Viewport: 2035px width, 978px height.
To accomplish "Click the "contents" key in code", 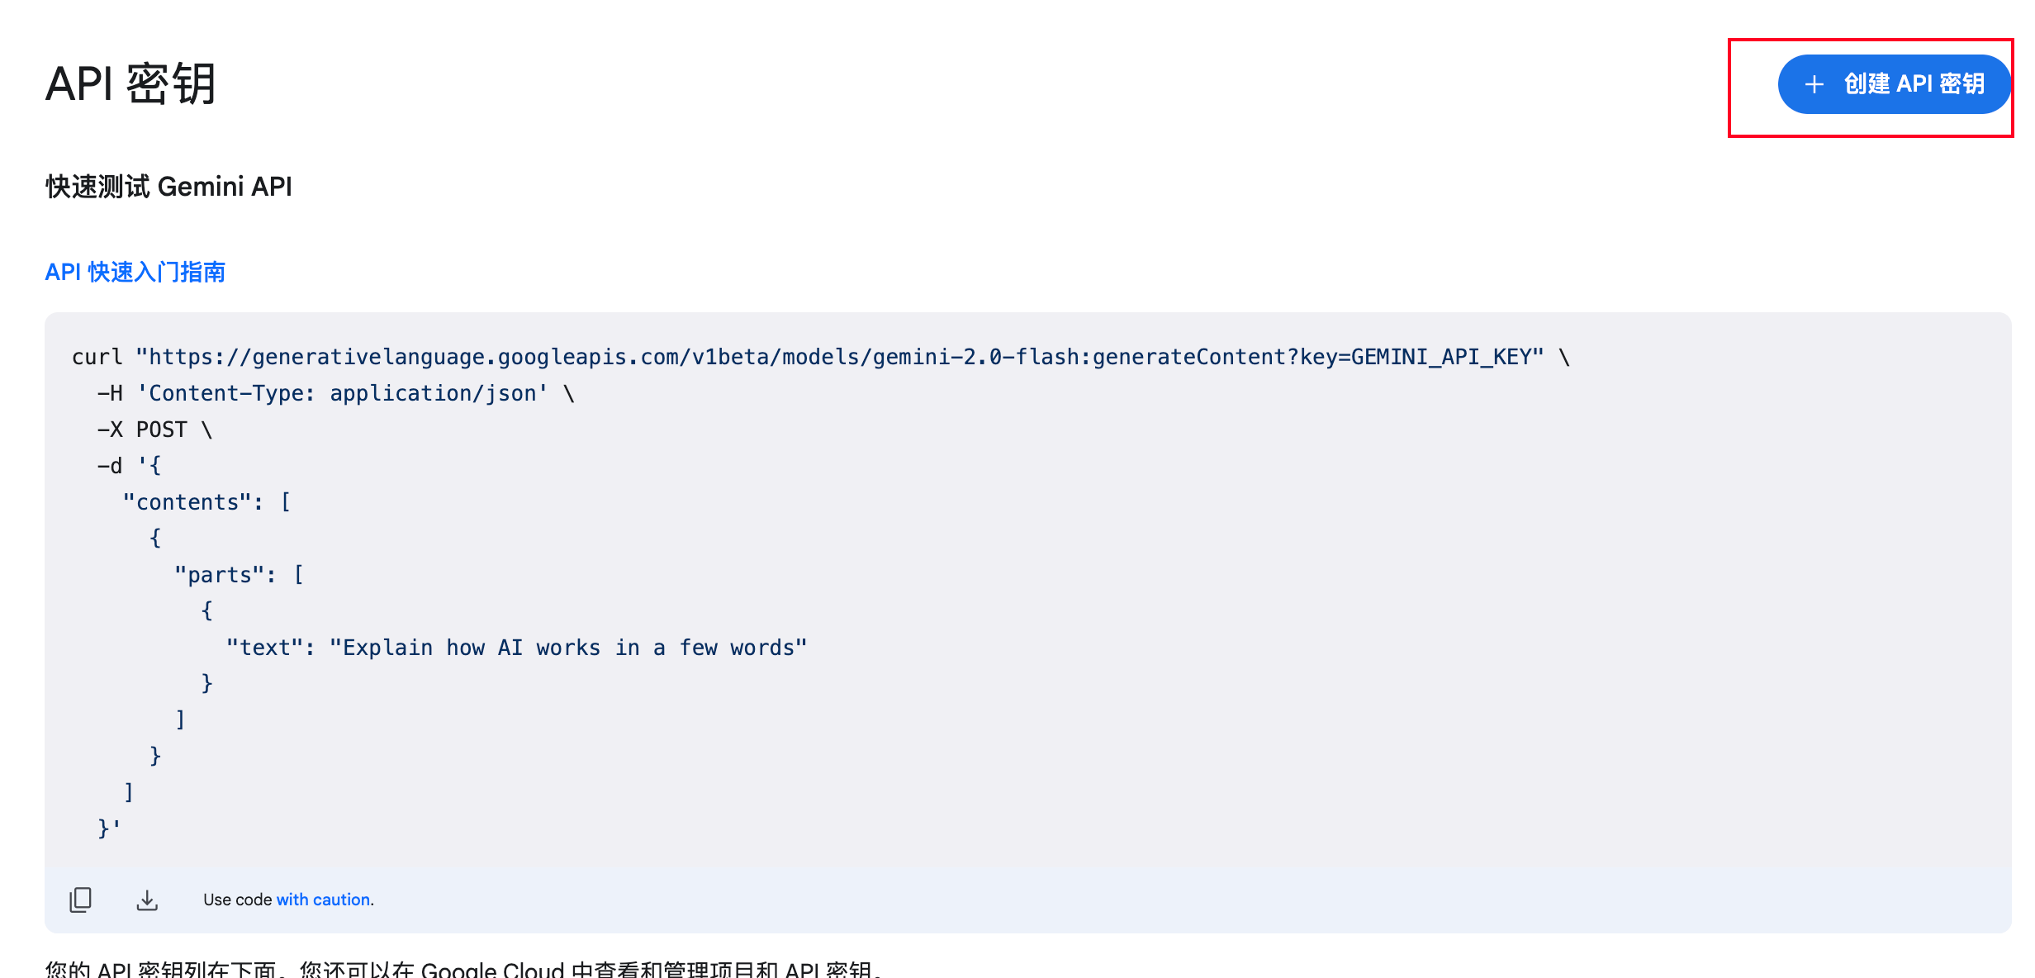I will coord(187,502).
